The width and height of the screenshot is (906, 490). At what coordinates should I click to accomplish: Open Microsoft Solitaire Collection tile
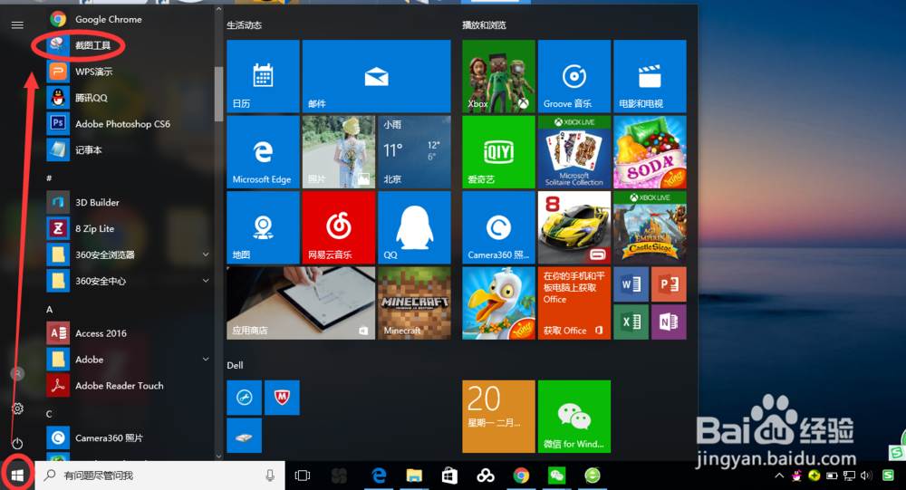click(x=574, y=152)
